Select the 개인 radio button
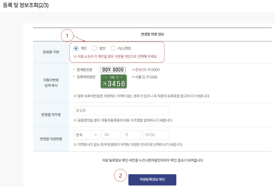Image resolution: width=275 pixels, height=187 pixels. (x=76, y=48)
